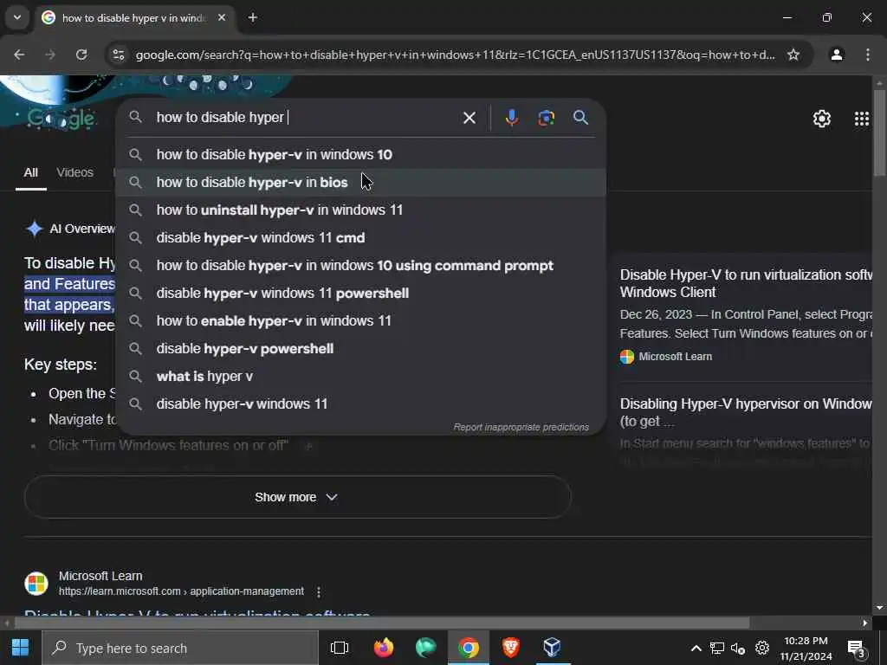Viewport: 887px width, 665px height.
Task: Expand AI Overview with Show more
Action: (x=298, y=497)
